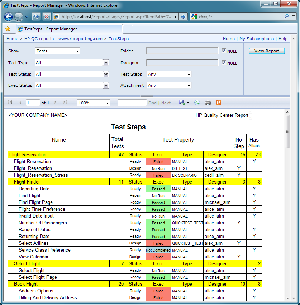Refresh the report data
Viewport: 300px width, 305px height.
coord(196,103)
